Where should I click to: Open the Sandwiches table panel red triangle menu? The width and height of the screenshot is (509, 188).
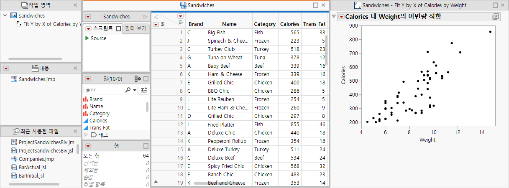click(x=88, y=17)
